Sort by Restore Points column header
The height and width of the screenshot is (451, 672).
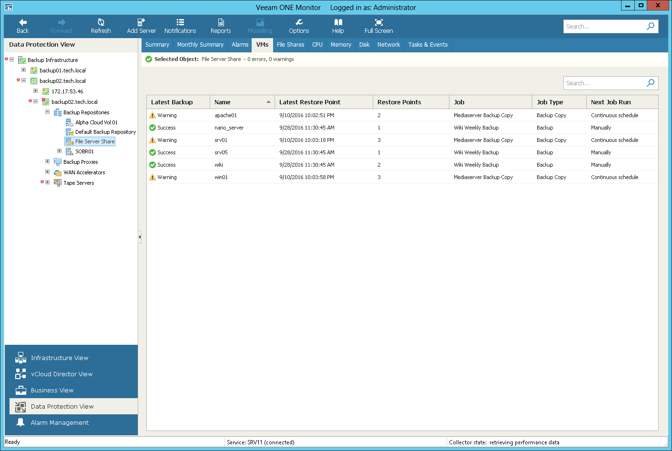pyautogui.click(x=411, y=102)
